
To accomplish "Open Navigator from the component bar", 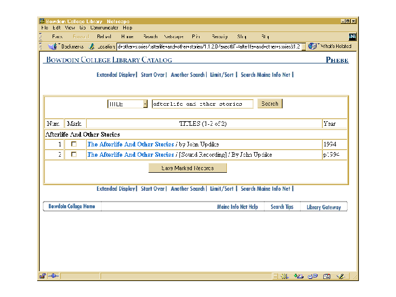I will [x=285, y=276].
